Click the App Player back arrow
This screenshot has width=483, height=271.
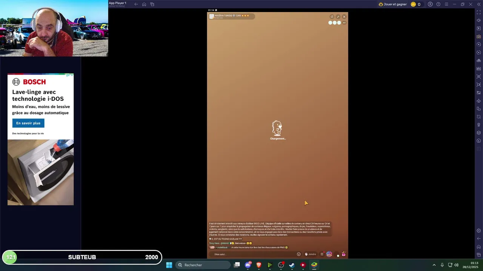[x=136, y=4]
